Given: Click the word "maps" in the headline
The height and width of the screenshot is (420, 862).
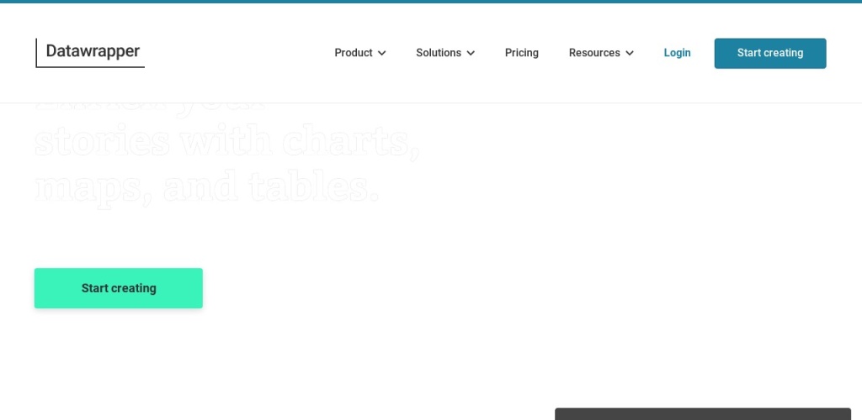Looking at the screenshot, I should pyautogui.click(x=88, y=188).
